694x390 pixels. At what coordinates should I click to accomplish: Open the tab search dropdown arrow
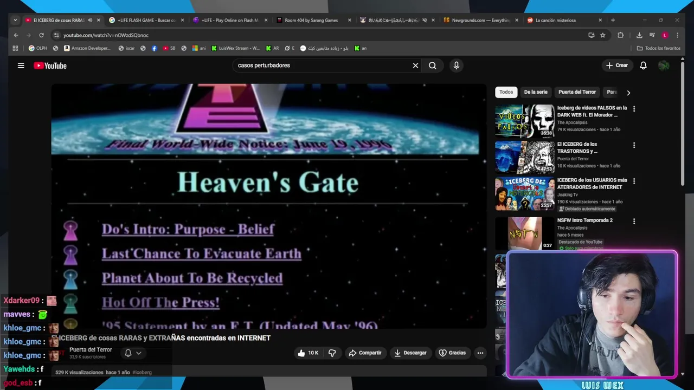click(15, 20)
